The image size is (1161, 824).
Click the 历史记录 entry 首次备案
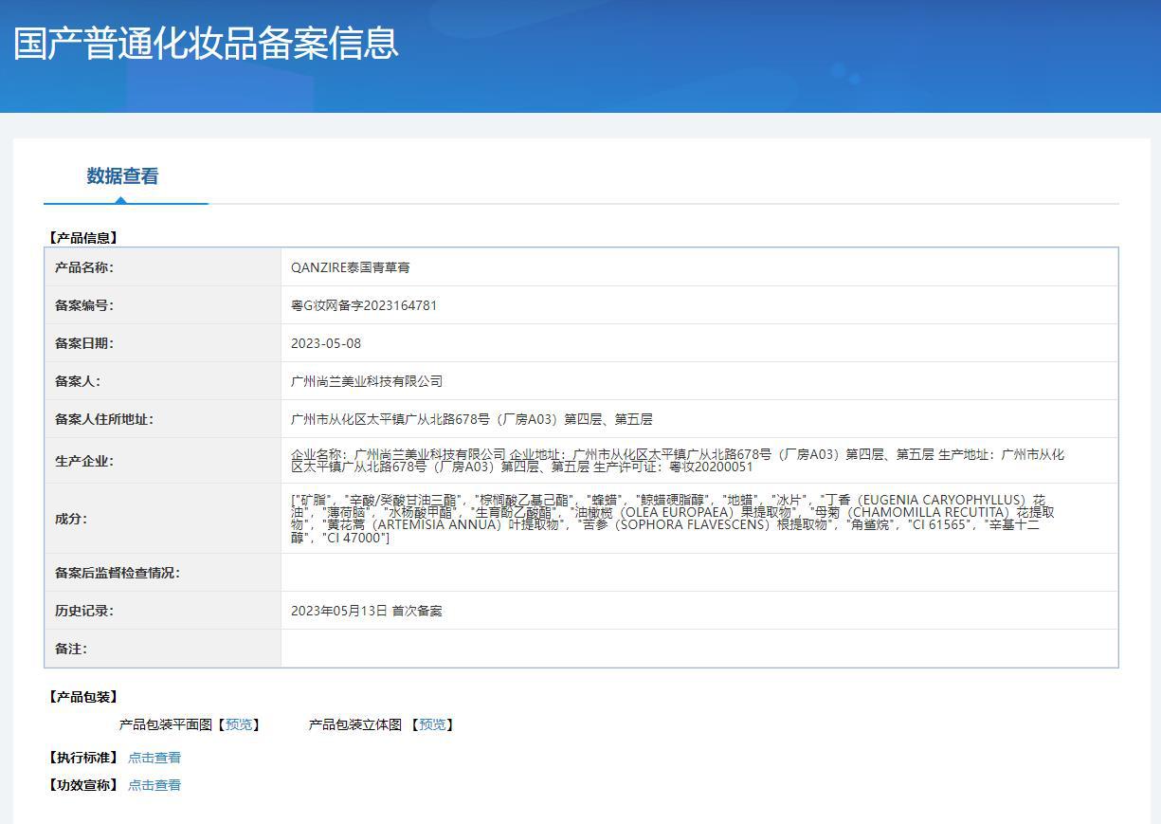click(x=417, y=611)
